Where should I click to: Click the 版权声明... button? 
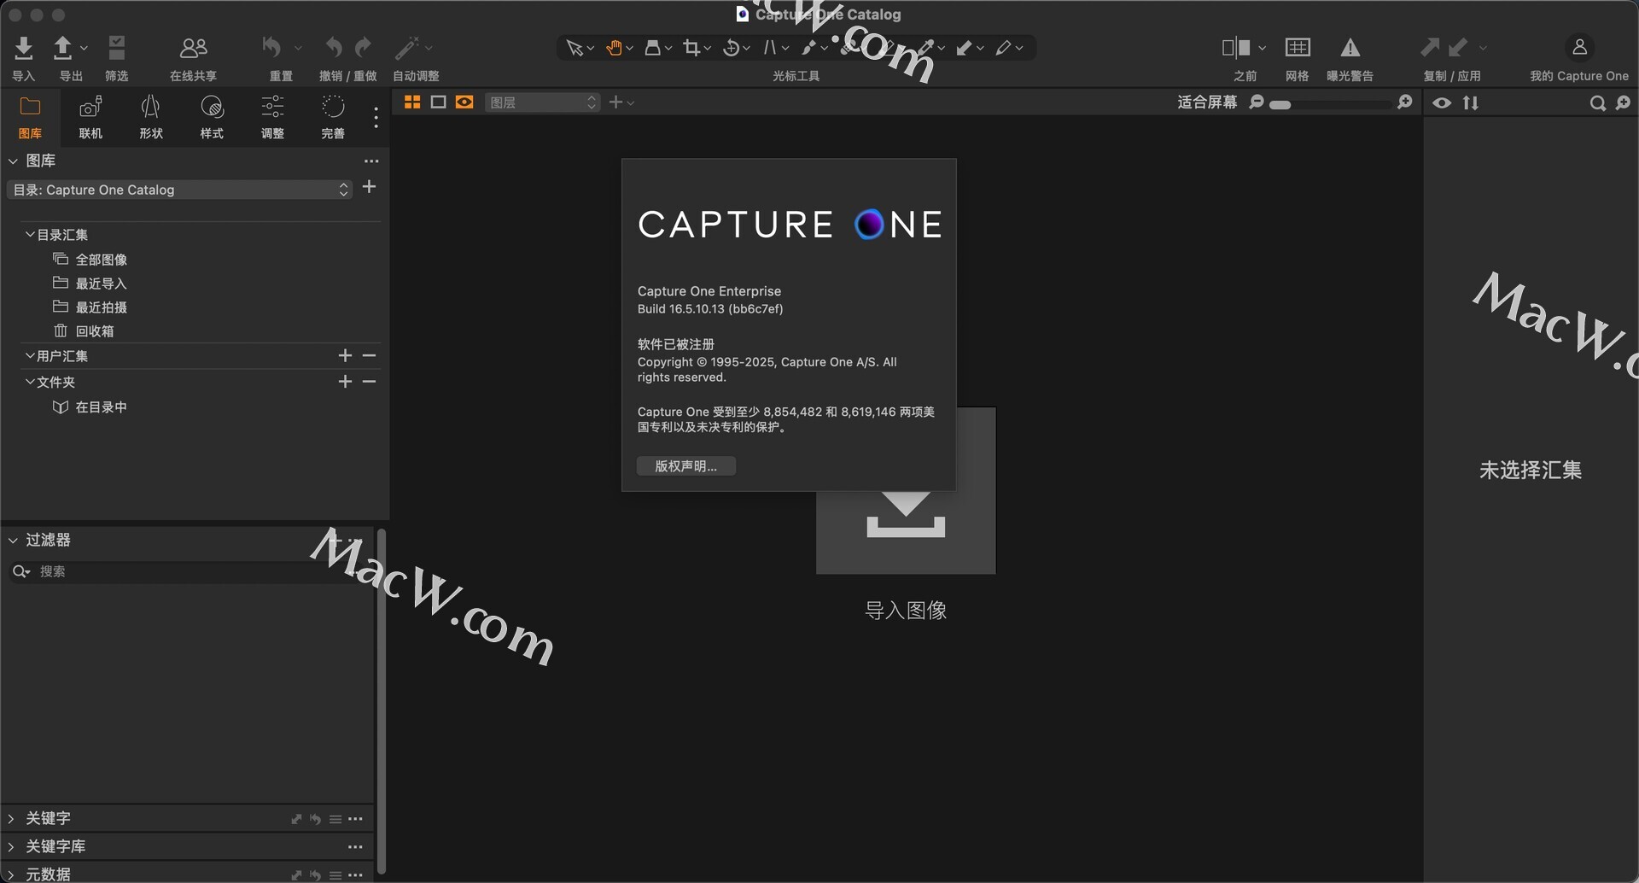tap(686, 465)
